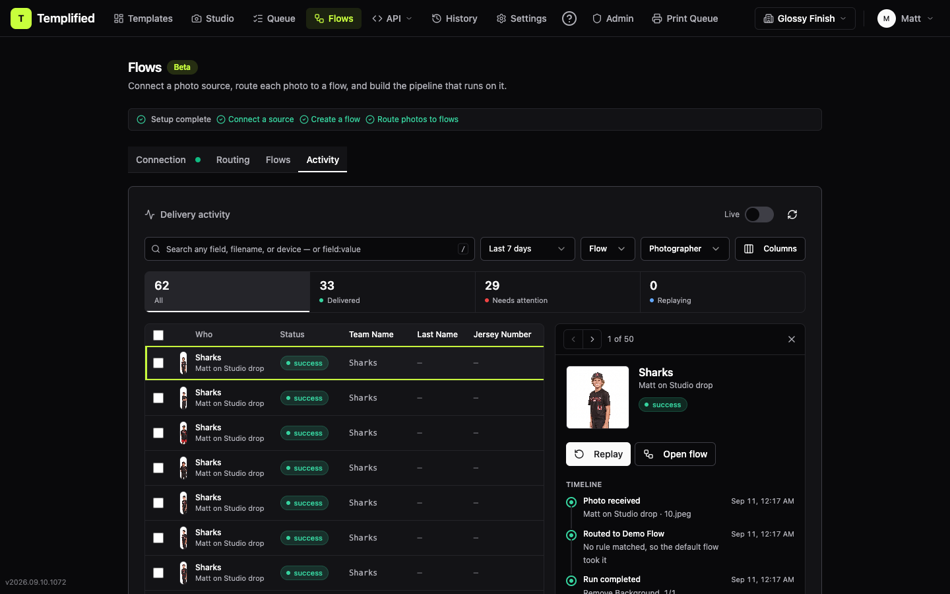The image size is (950, 594).
Task: Check the first highlighted Sharks row checkbox
Action: (x=158, y=363)
